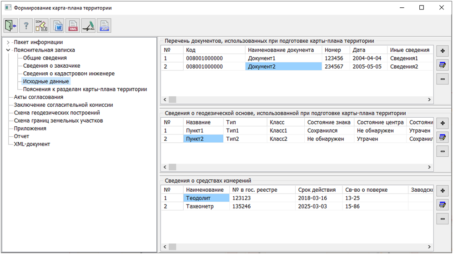Select the Тахеометр cell in instruments table

pyautogui.click(x=200, y=206)
